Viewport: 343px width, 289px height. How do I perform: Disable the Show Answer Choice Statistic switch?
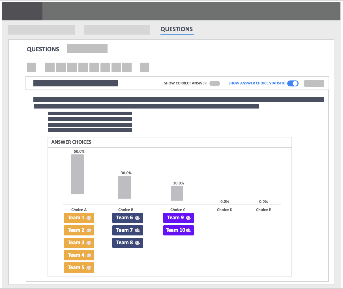[293, 83]
